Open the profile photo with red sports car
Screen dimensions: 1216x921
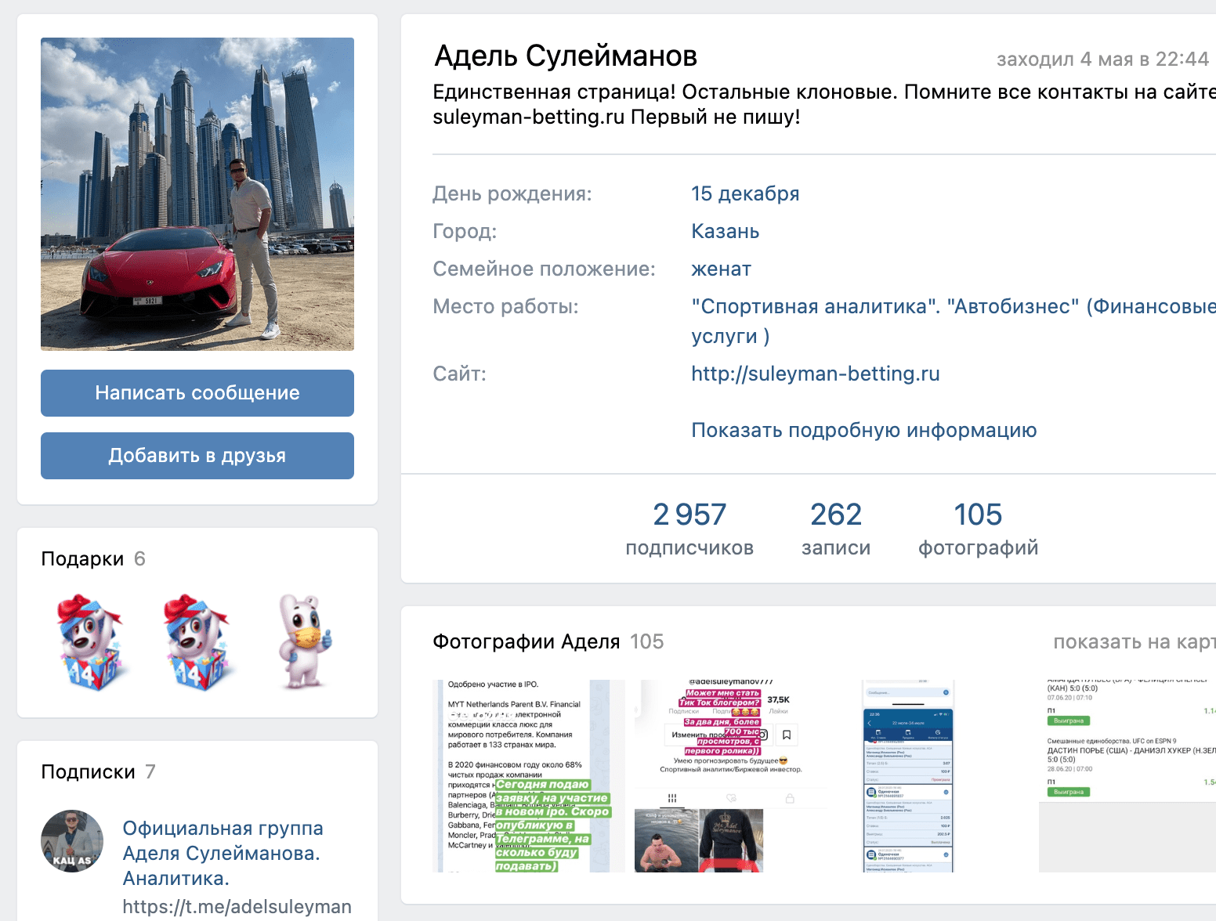tap(197, 193)
